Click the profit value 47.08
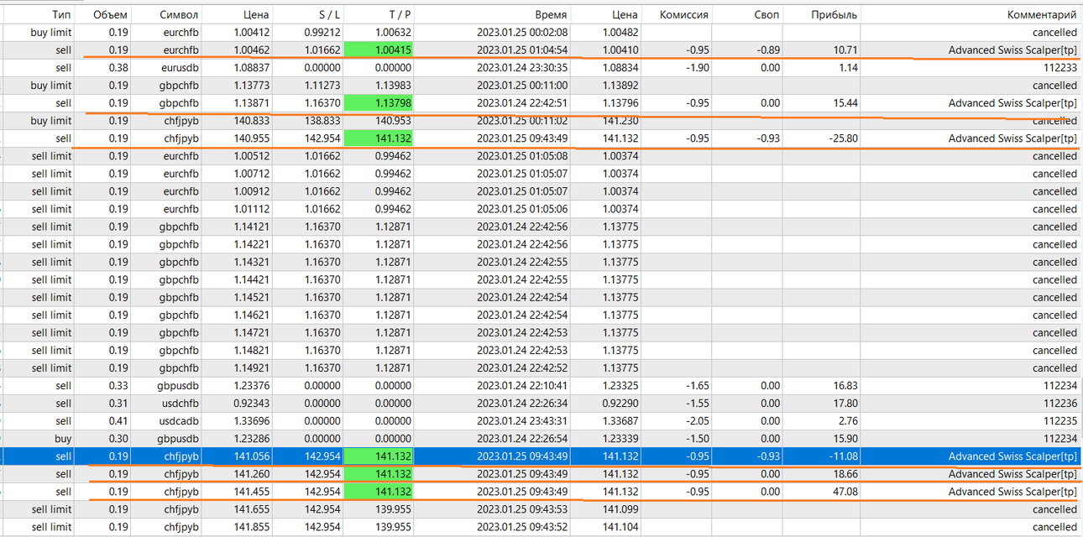This screenshot has width=1083, height=537. [x=845, y=492]
